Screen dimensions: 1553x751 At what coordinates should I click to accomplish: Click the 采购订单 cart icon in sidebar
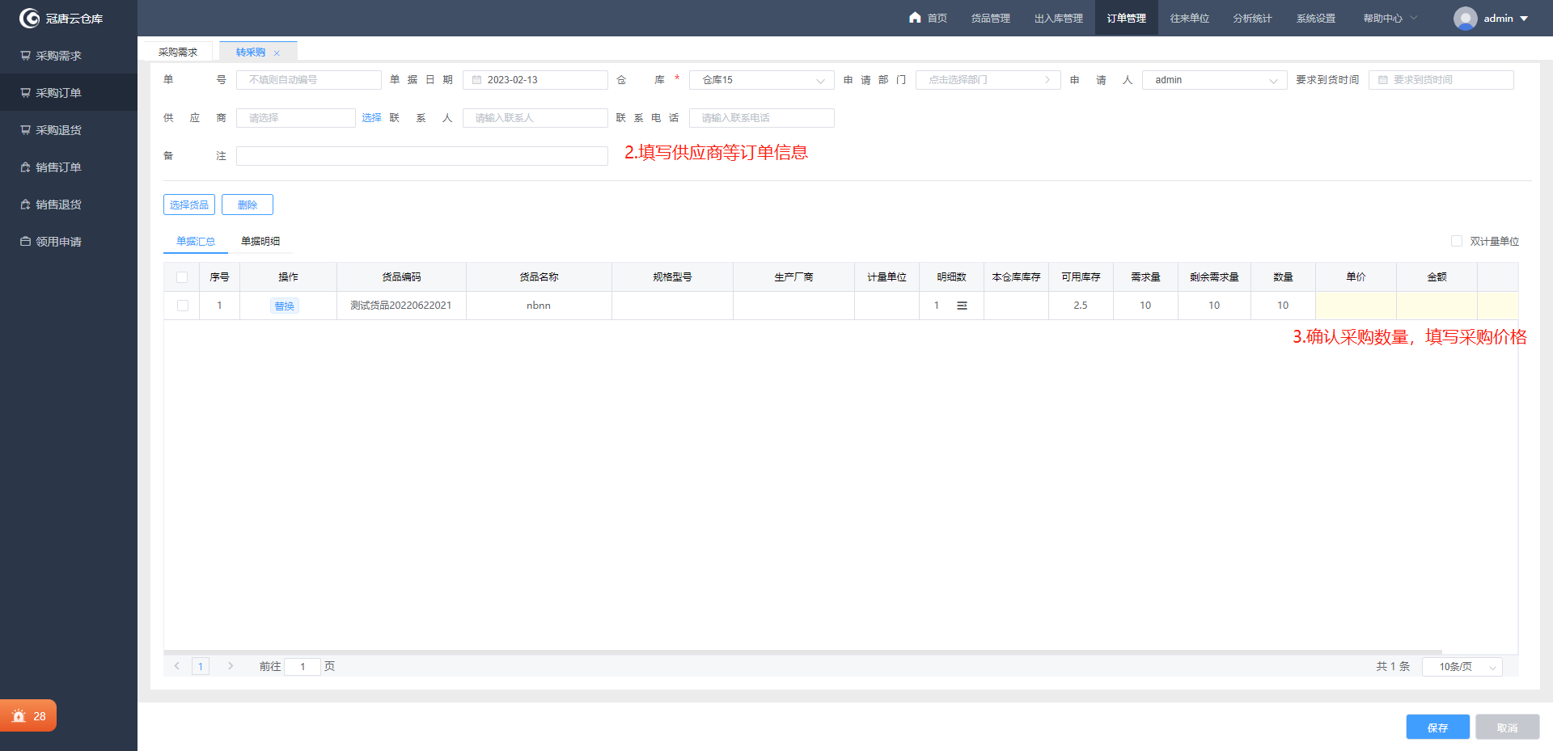click(x=25, y=93)
